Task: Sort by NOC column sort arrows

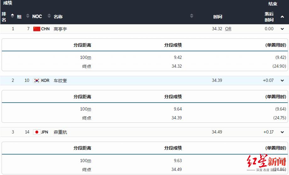Action: 49,16
